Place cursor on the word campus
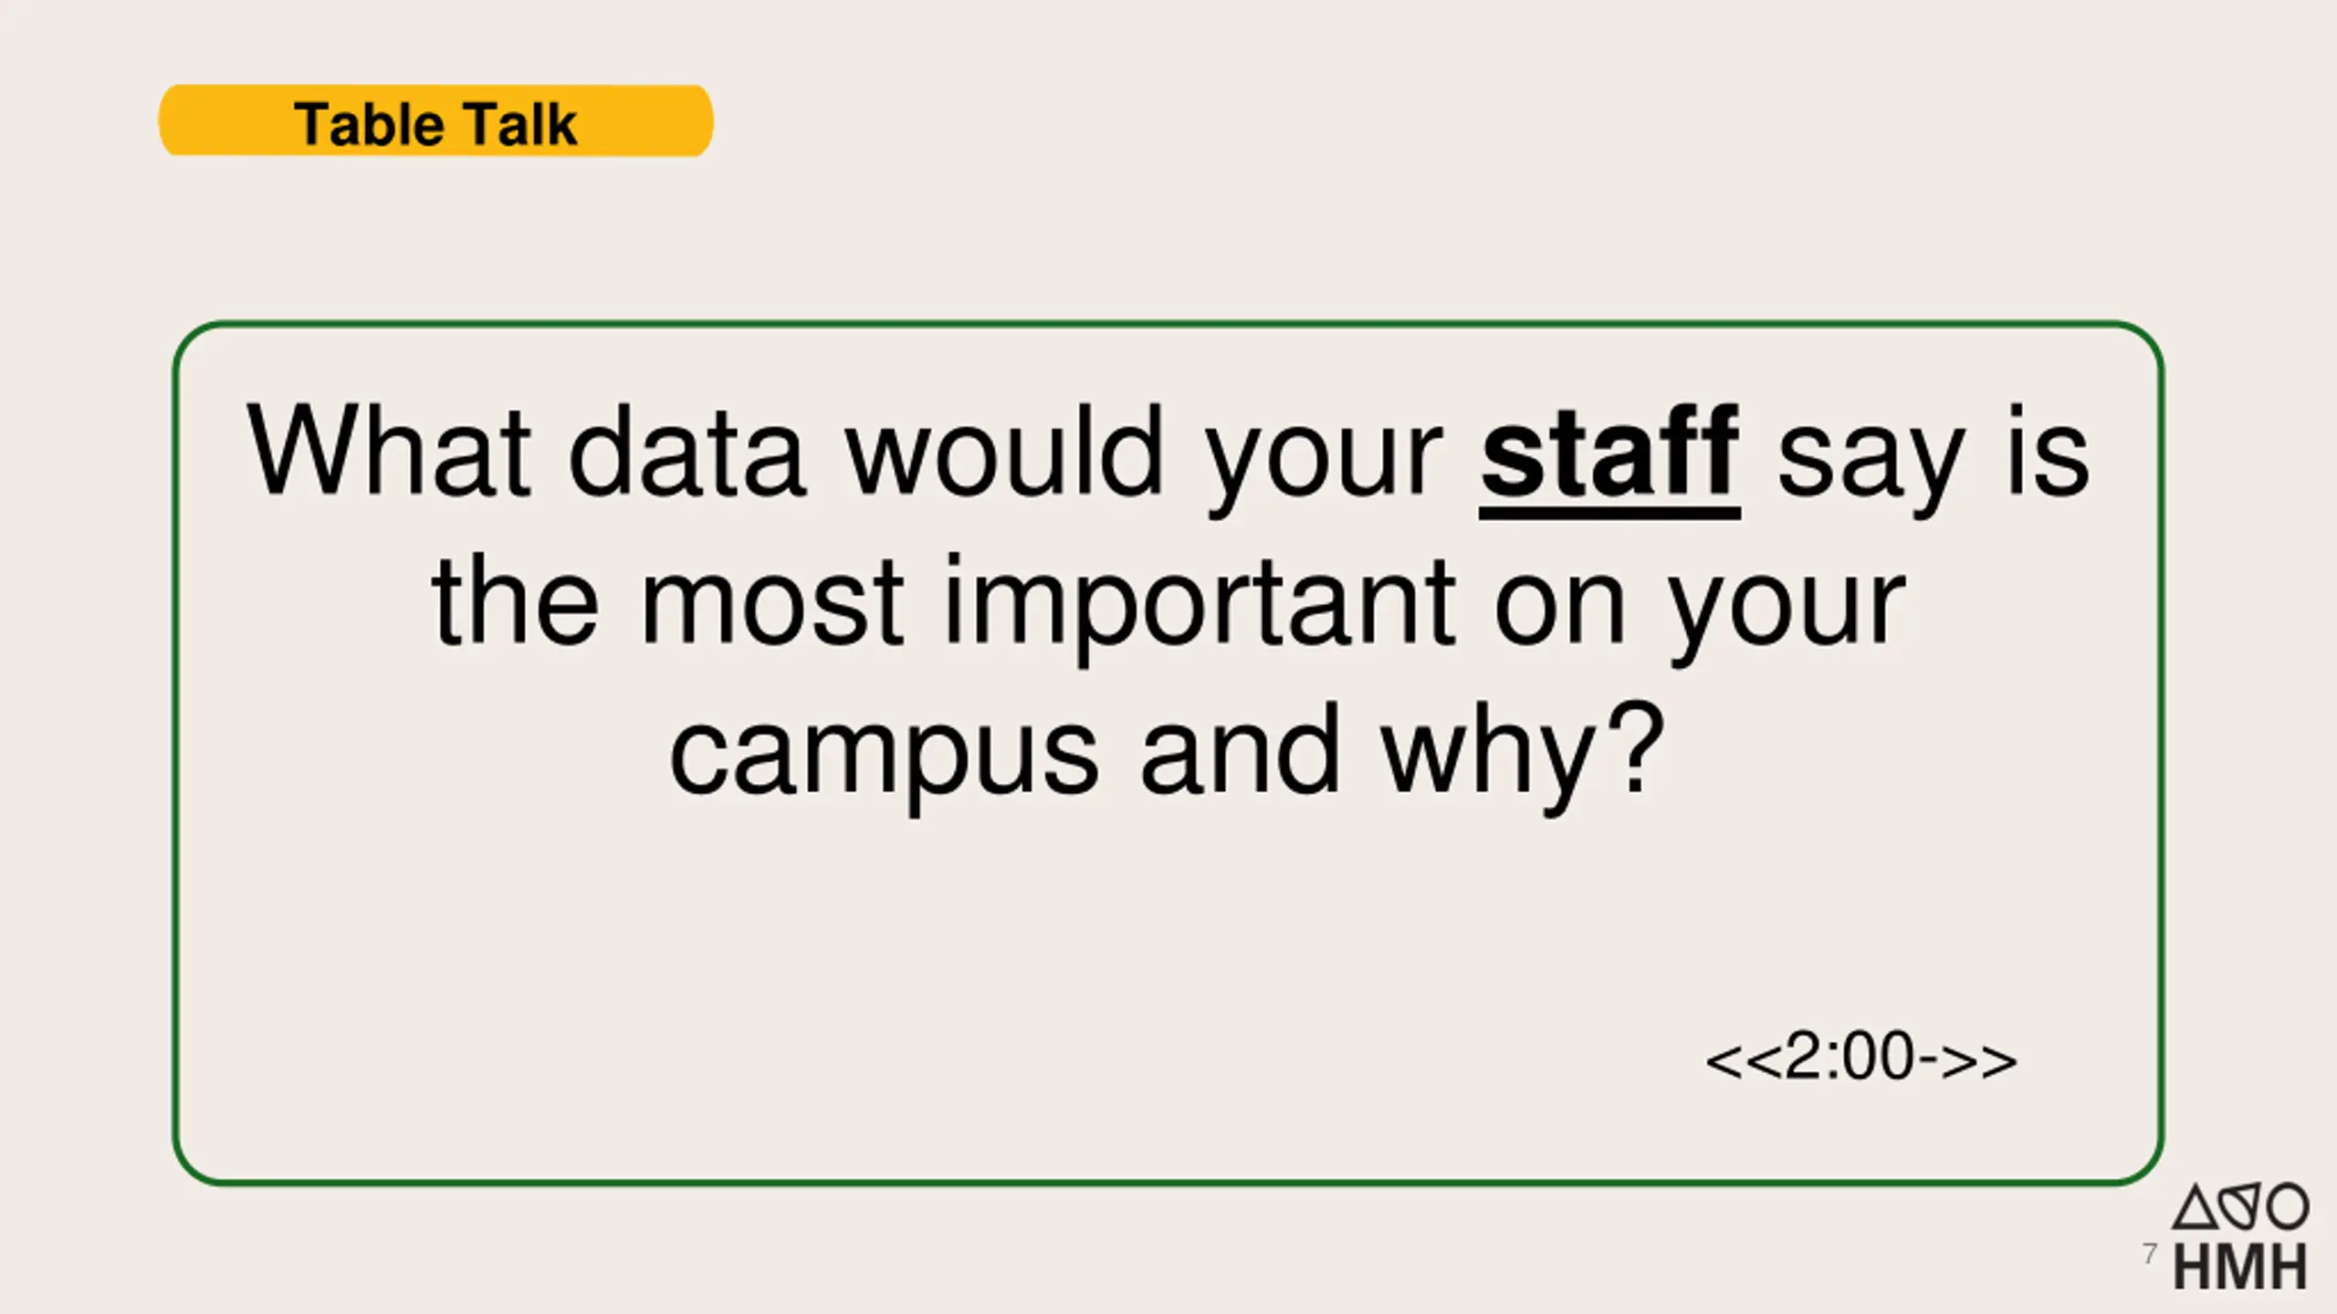2337x1314 pixels. coord(884,760)
